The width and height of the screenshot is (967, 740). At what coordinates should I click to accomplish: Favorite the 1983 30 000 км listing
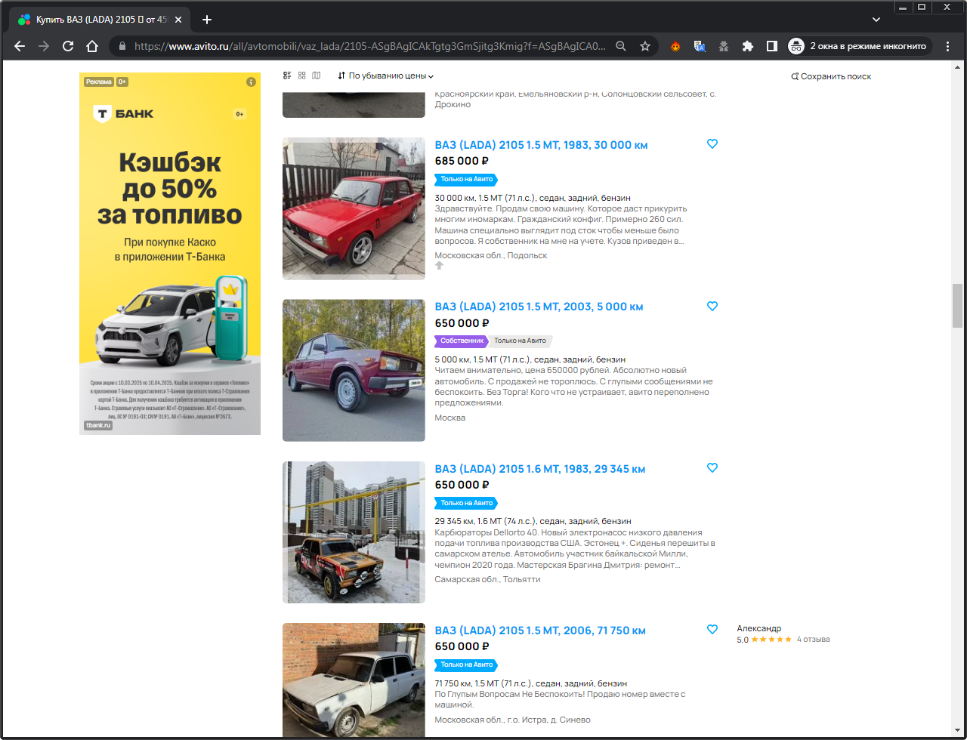[712, 144]
